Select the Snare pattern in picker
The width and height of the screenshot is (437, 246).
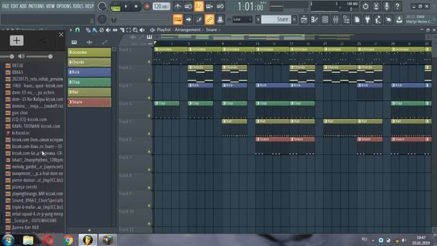pyautogui.click(x=89, y=102)
